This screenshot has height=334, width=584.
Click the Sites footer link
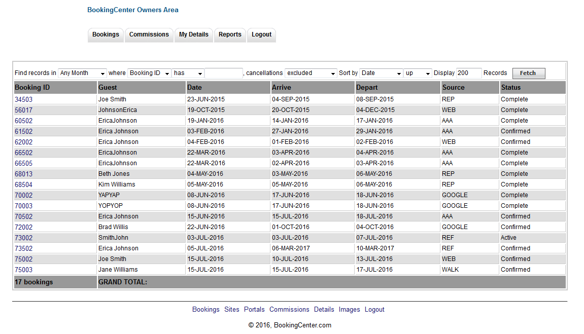232,310
